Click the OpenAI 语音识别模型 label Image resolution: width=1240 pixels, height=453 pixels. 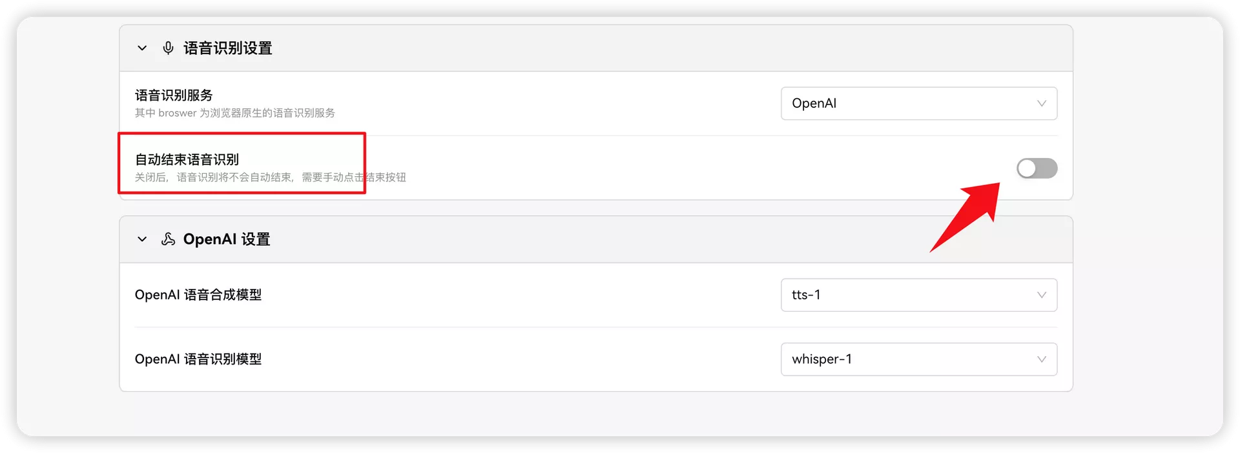click(x=198, y=359)
